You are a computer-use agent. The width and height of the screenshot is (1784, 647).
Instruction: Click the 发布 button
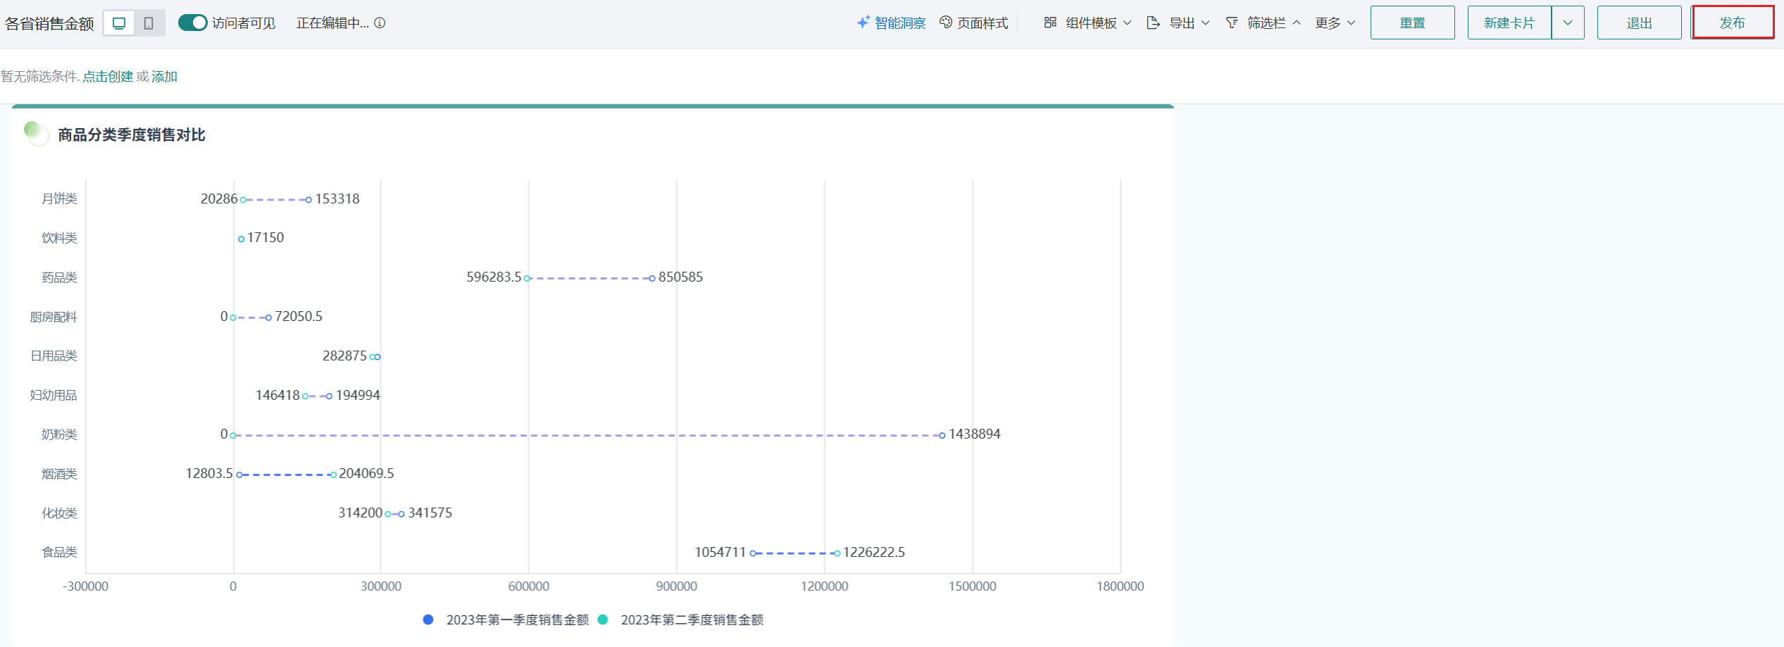point(1732,23)
